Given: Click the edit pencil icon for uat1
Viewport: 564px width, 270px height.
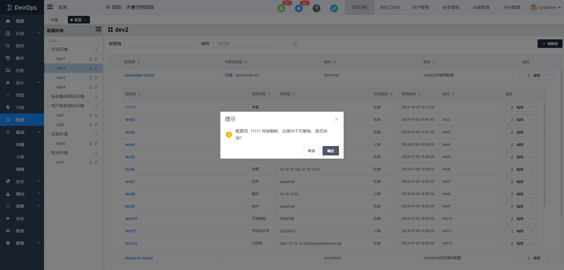Looking at the screenshot, I should tap(91, 115).
